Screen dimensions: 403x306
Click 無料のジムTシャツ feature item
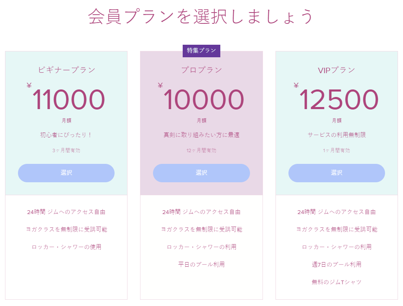click(337, 282)
